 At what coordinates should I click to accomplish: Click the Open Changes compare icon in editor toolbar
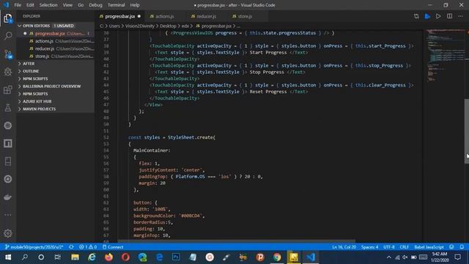click(416, 16)
